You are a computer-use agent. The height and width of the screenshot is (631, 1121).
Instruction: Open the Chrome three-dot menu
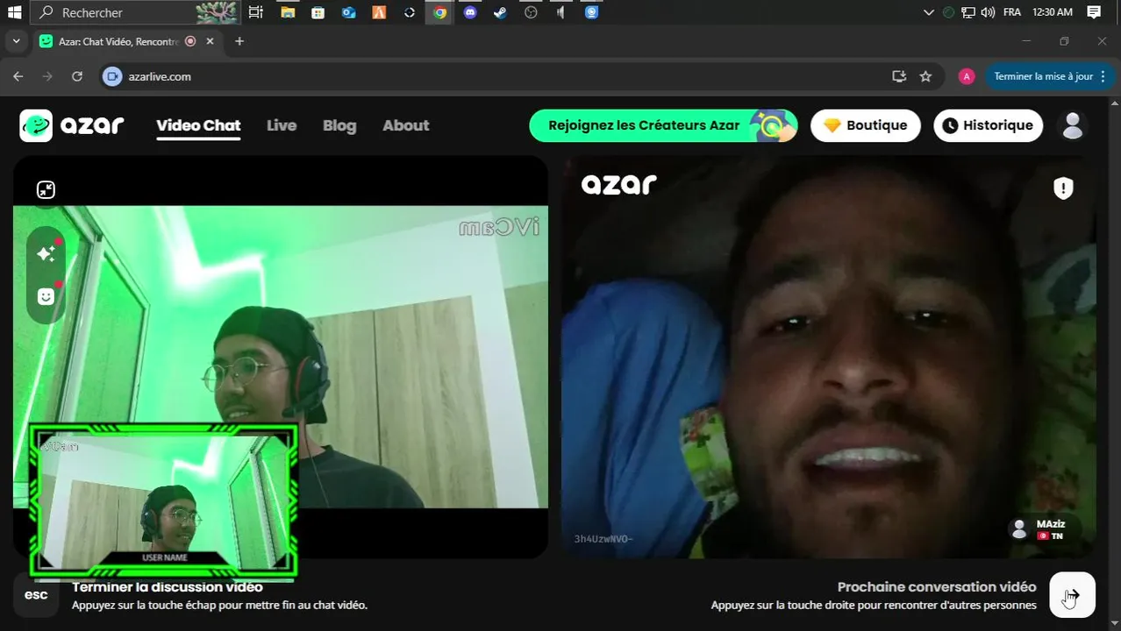click(1104, 76)
